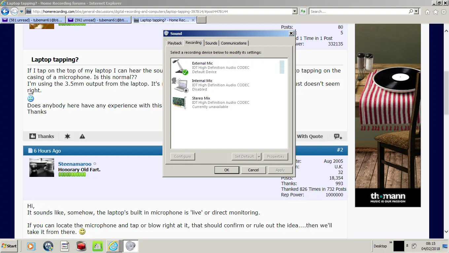Click the star reputation icon under post
449x253 pixels.
[x=67, y=136]
